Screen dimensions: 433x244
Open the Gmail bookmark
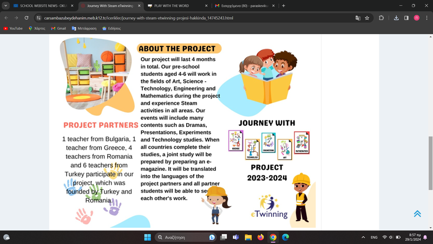58,28
